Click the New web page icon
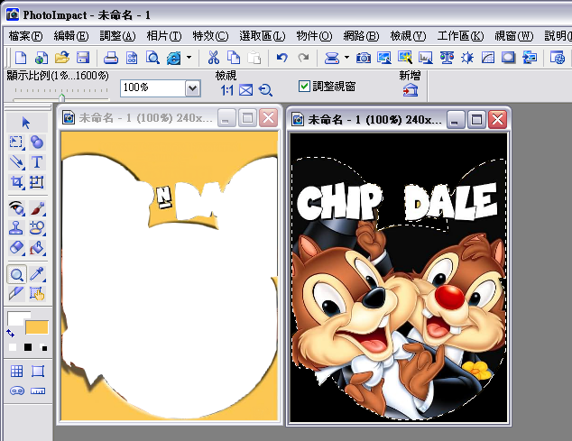 (42, 58)
